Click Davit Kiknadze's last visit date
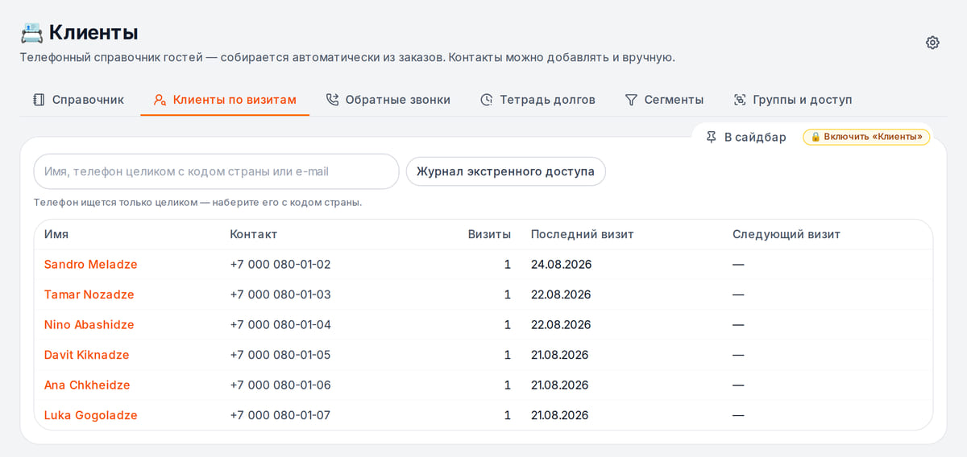967x457 pixels. tap(560, 355)
